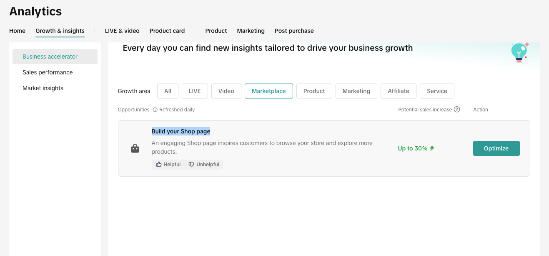Select the Business accelerator sidebar item
This screenshot has width=549, height=256.
tap(50, 57)
